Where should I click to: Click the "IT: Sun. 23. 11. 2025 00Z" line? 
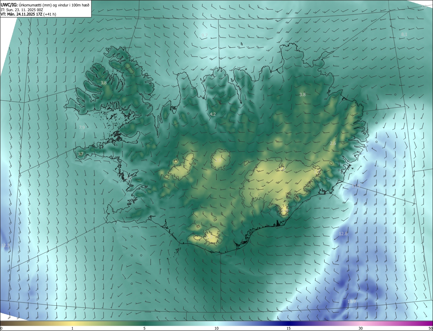(x=22, y=9)
